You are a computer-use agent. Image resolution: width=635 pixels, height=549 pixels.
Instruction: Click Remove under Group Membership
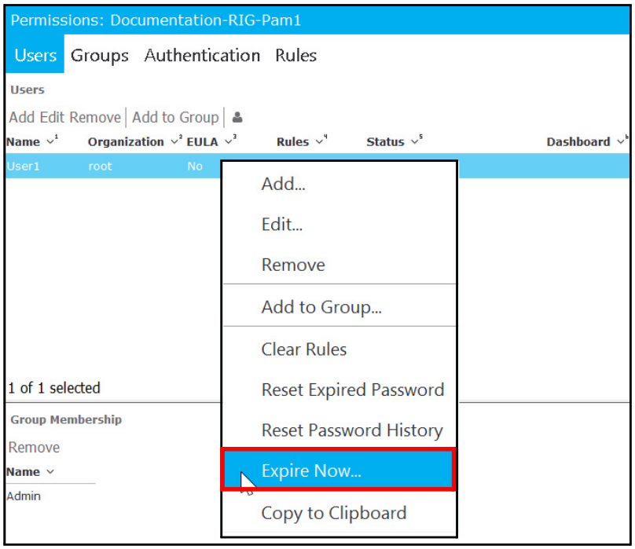click(x=34, y=448)
